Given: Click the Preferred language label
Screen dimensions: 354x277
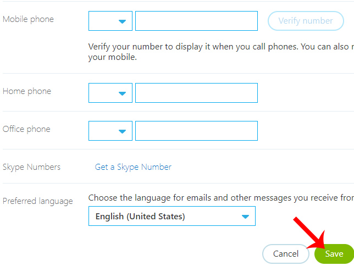Looking at the screenshot, I should [x=37, y=201].
